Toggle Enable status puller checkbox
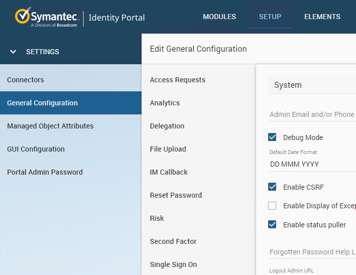 pos(272,225)
